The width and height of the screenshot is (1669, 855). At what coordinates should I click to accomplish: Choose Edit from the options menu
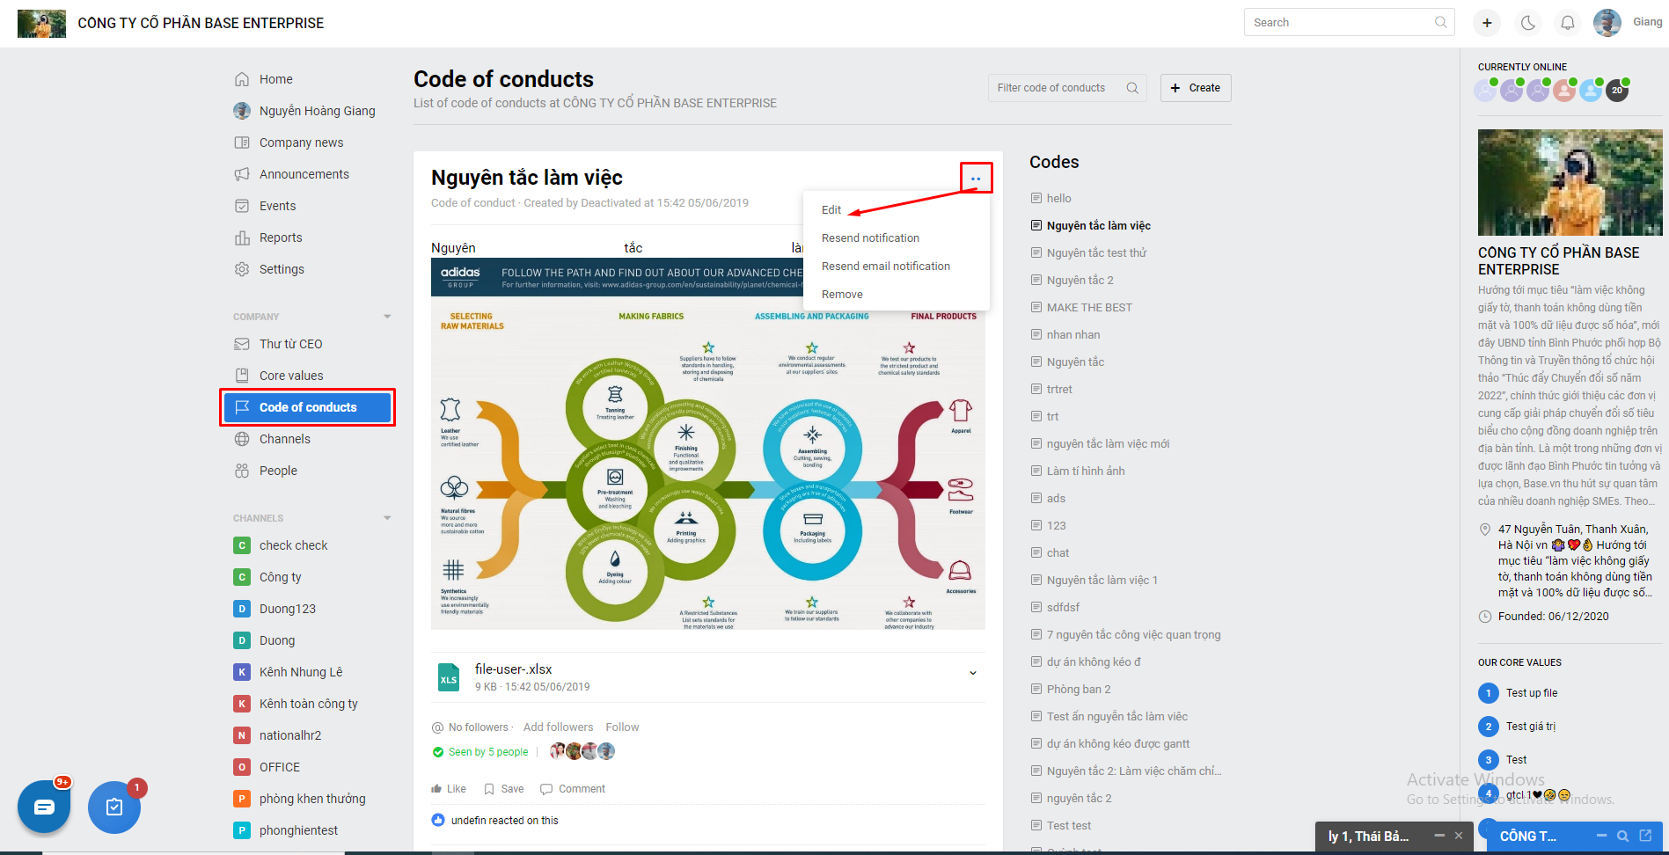(831, 210)
